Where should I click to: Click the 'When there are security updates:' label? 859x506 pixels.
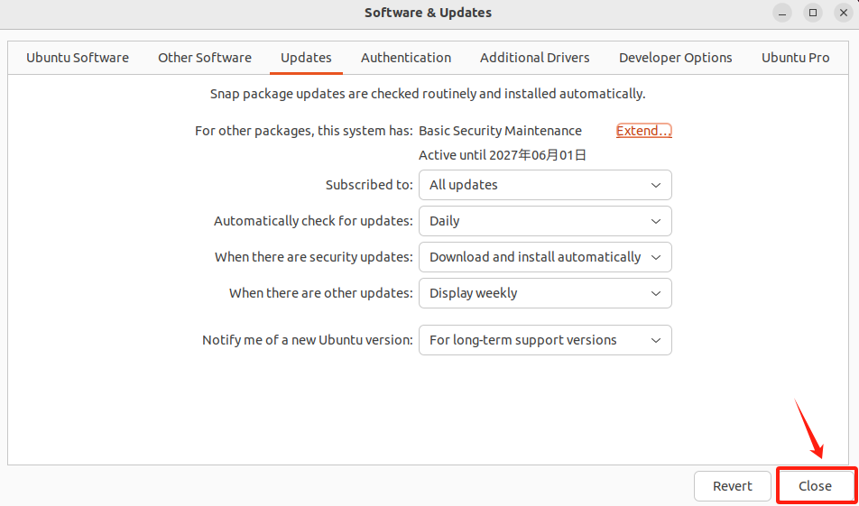point(314,257)
